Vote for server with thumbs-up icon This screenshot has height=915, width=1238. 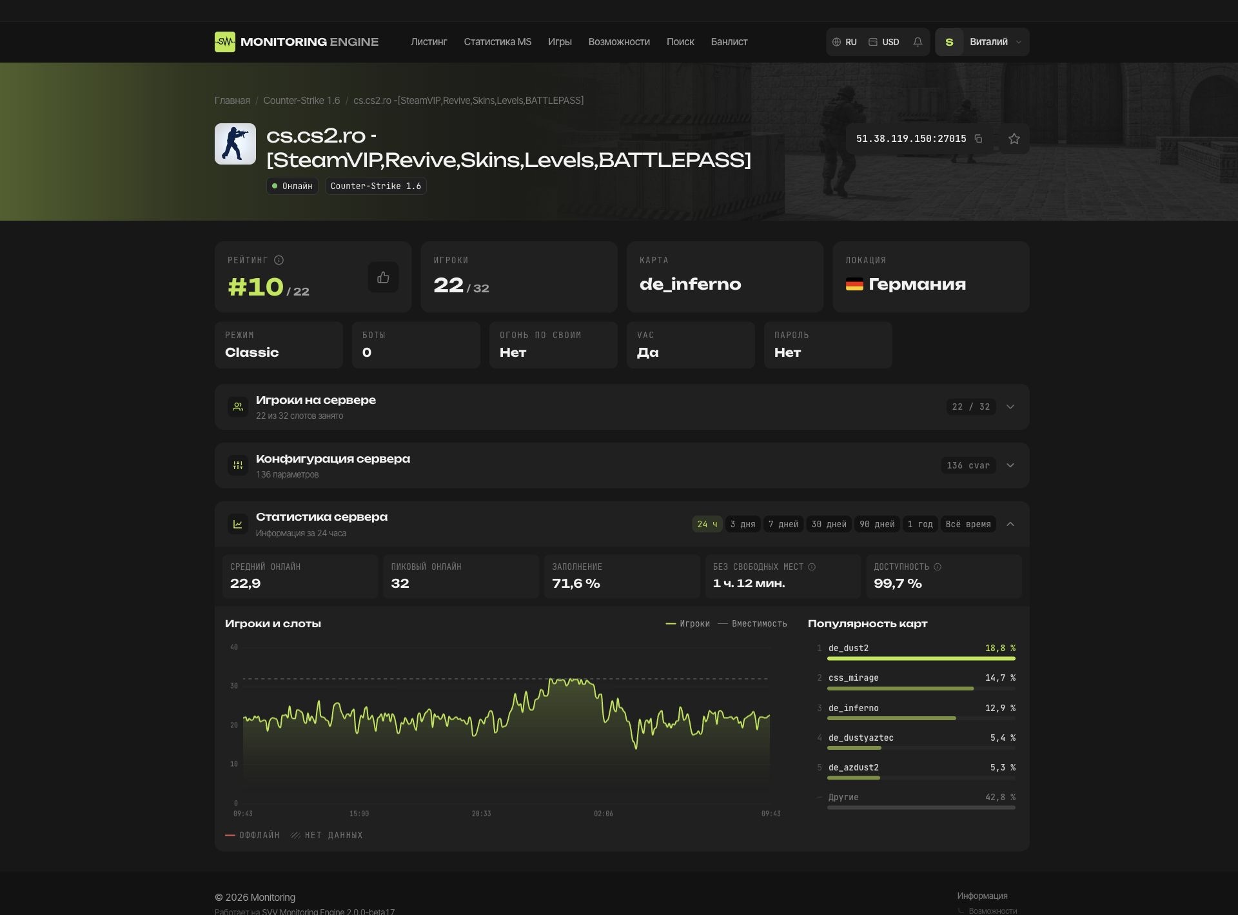tap(383, 277)
